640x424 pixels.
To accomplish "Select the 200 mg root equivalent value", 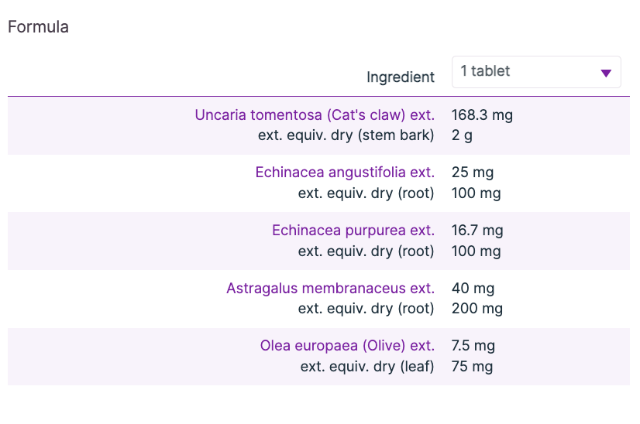I will click(477, 309).
